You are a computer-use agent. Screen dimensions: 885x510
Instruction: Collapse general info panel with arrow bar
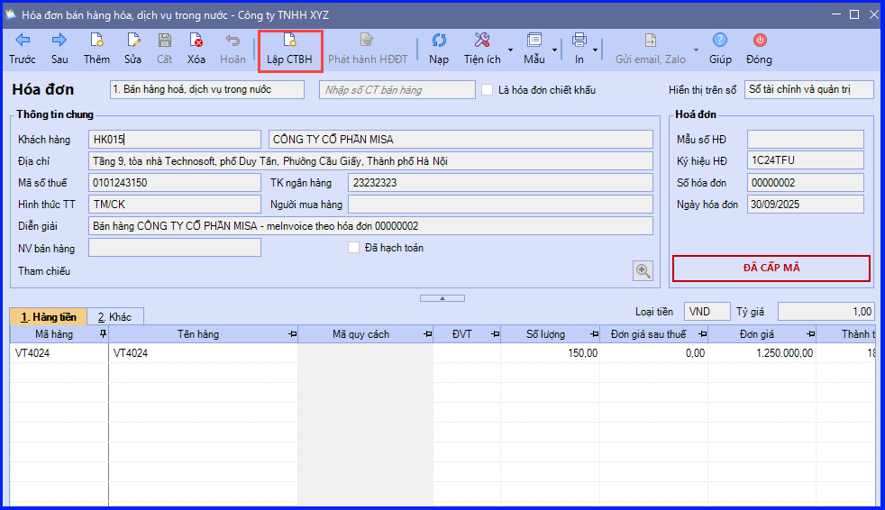click(442, 298)
